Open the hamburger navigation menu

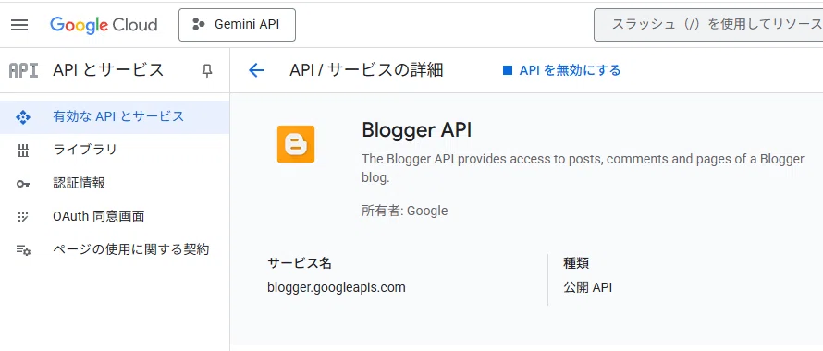pos(19,25)
